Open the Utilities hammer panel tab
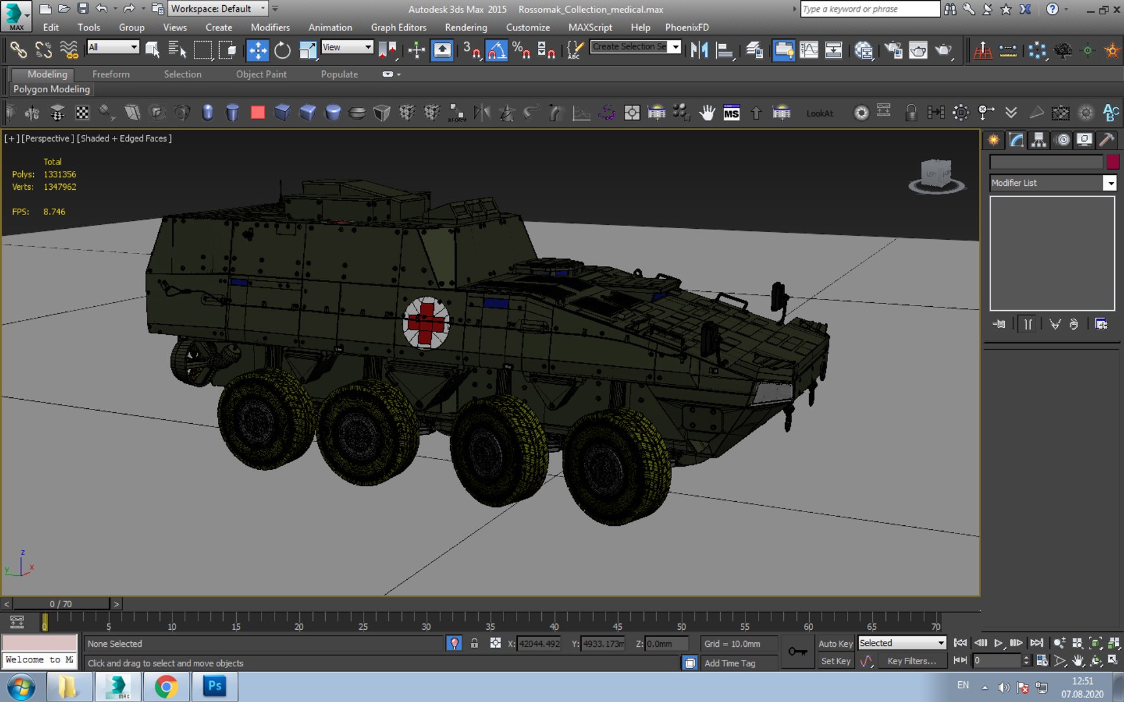This screenshot has height=702, width=1124. point(1106,140)
